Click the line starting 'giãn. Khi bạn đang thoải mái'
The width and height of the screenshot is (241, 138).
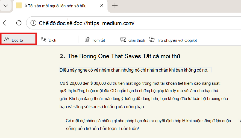(144, 99)
